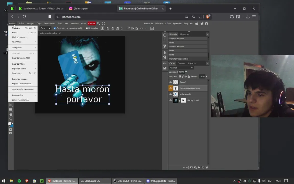Image resolution: width=294 pixels, height=184 pixels.
Task: Open the info panel icon
Action: click(x=165, y=35)
